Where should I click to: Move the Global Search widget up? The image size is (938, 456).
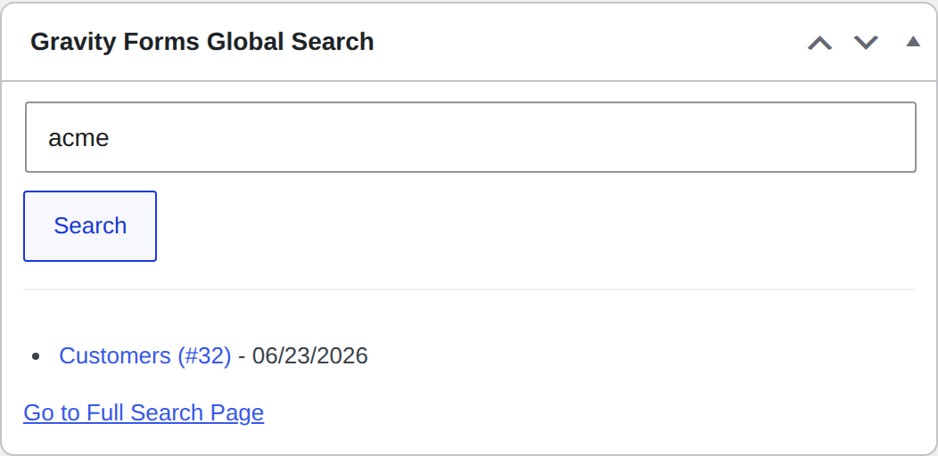[x=819, y=43]
